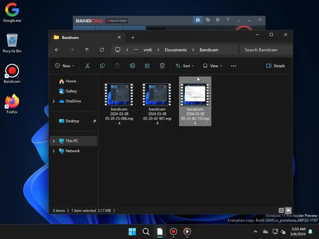Open the View dropdown

click(x=212, y=66)
